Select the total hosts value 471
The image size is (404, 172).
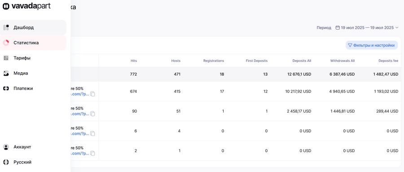click(177, 74)
